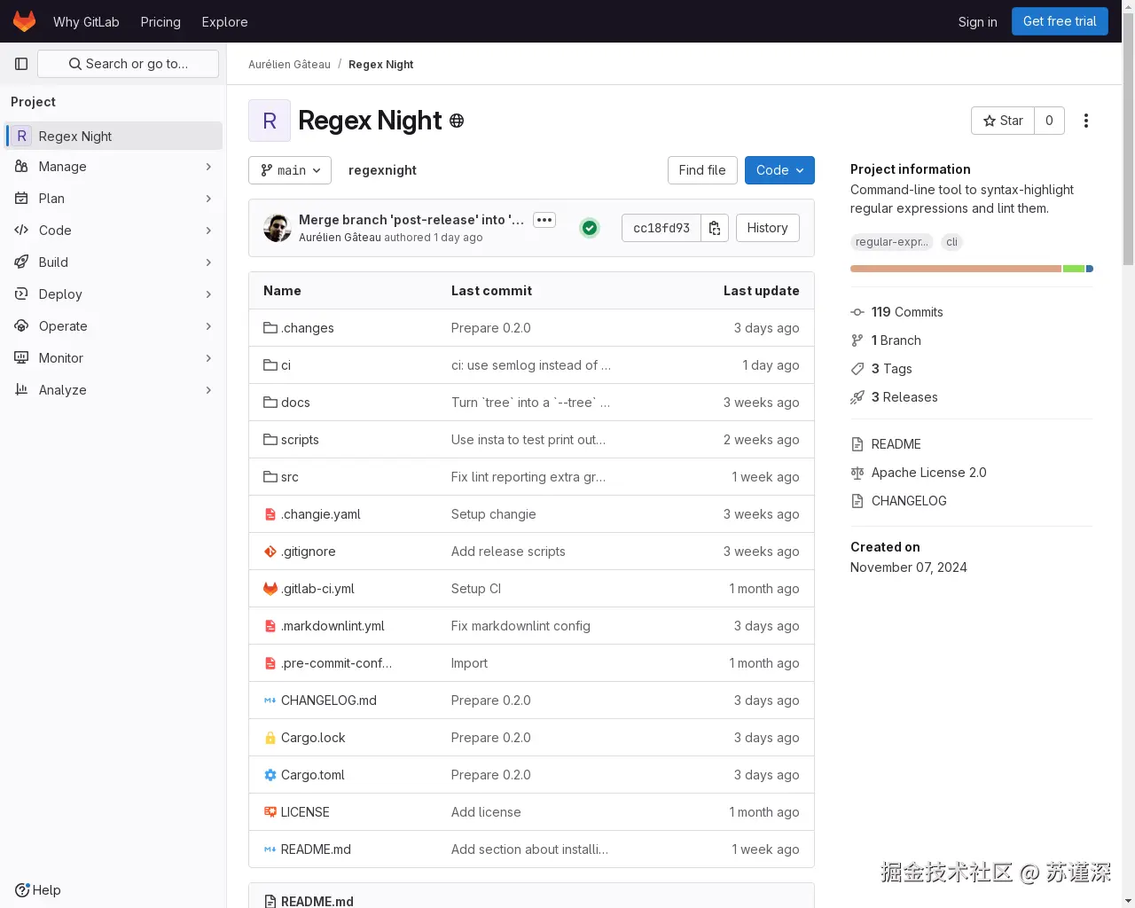Open the GitLab fox logo home page
The width and height of the screenshot is (1135, 908).
tap(24, 21)
